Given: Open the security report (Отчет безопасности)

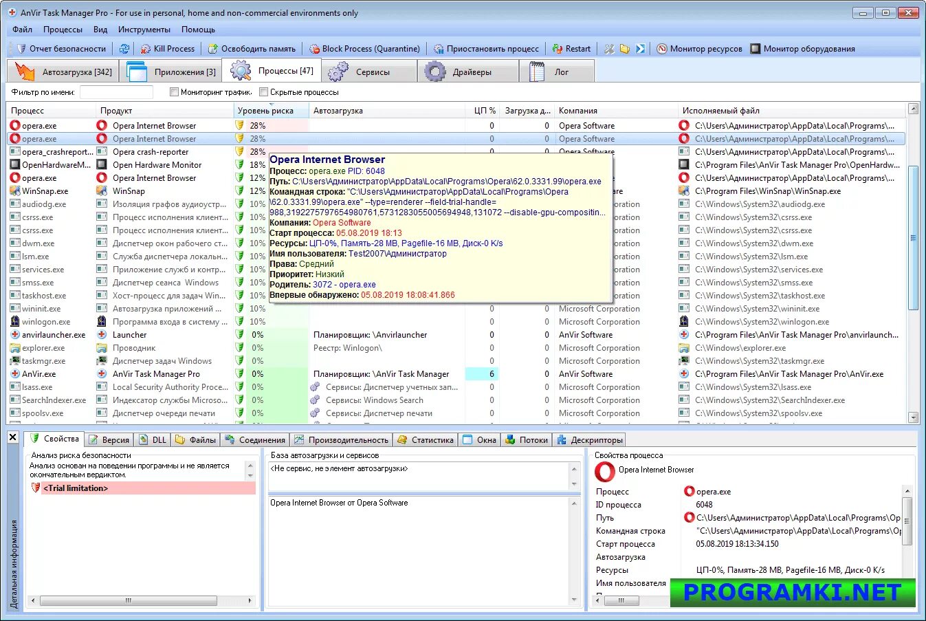Looking at the screenshot, I should coord(61,49).
